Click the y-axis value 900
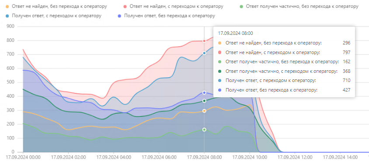Screen dimensions: 369x164 (x=10, y=27)
